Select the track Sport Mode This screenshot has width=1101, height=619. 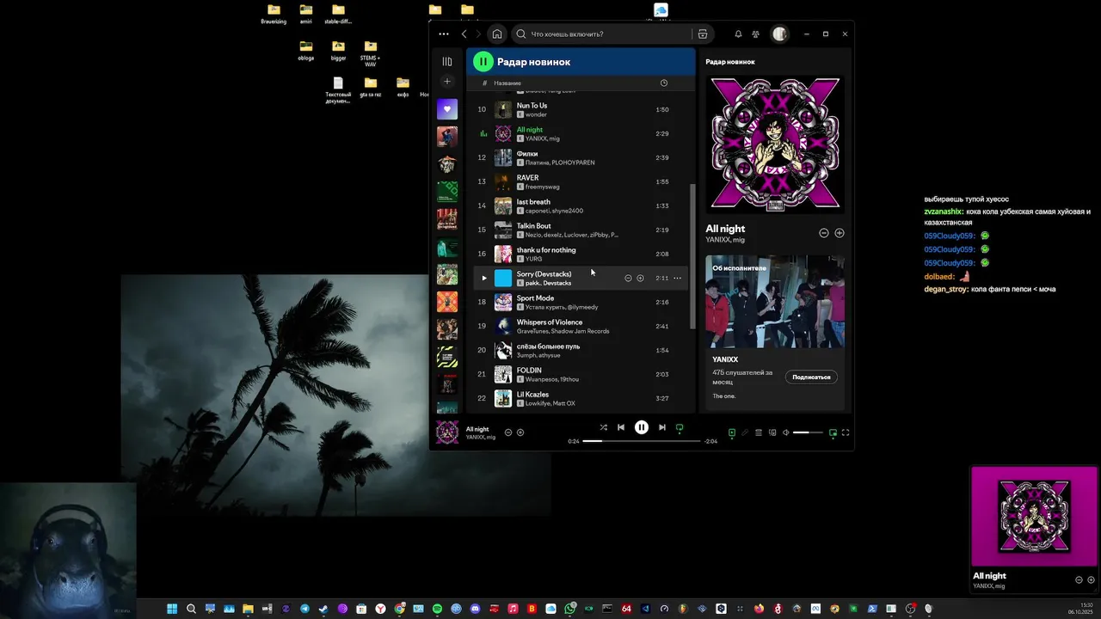[x=581, y=302]
